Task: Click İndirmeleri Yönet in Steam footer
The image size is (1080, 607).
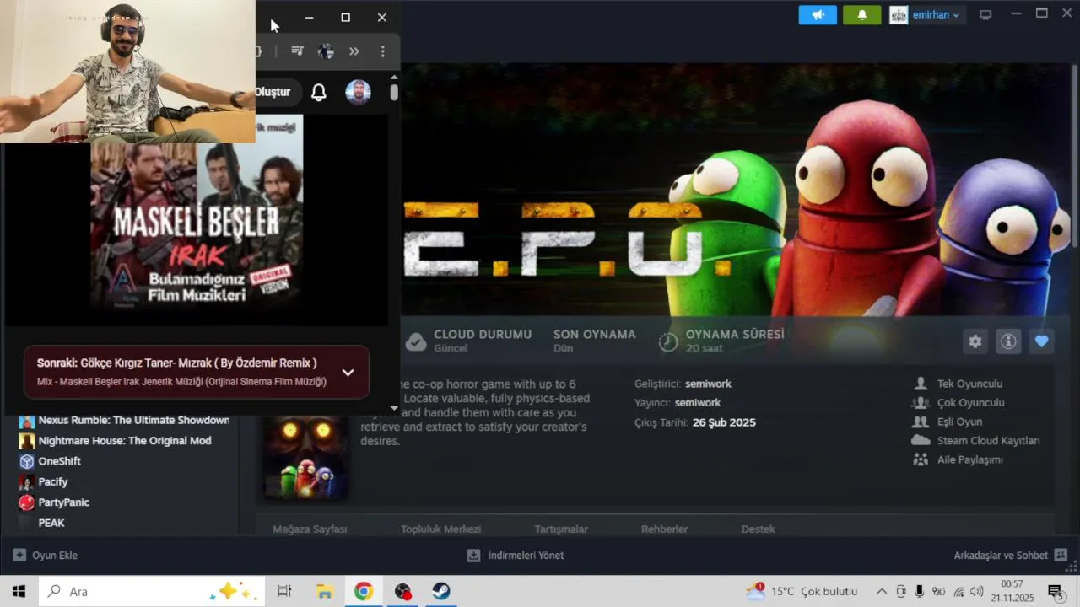Action: pyautogui.click(x=516, y=556)
